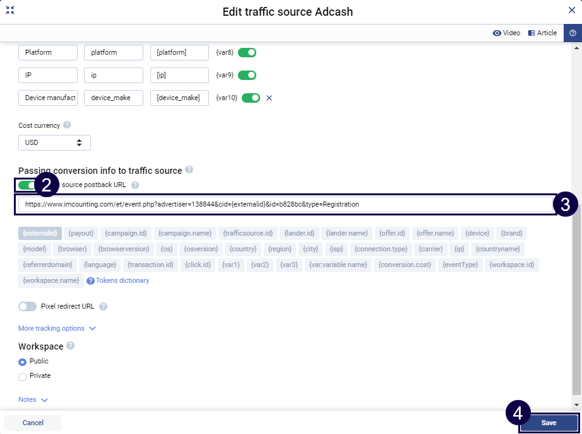
Task: Click help icon beside Pixel redirect URL
Action: [x=103, y=307]
